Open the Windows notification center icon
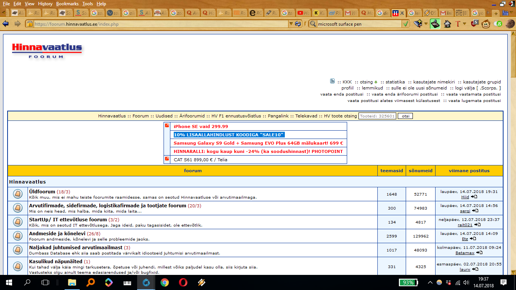The width and height of the screenshot is (516, 290). (x=504, y=282)
